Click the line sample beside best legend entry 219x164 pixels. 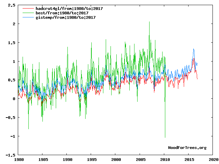(x=28, y=13)
